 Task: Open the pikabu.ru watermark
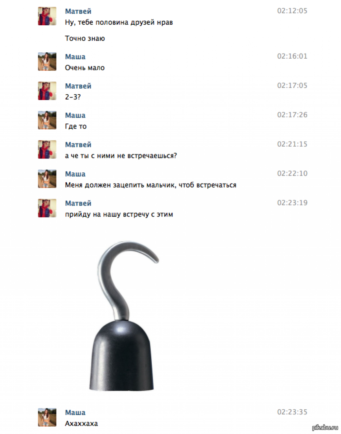click(x=325, y=427)
